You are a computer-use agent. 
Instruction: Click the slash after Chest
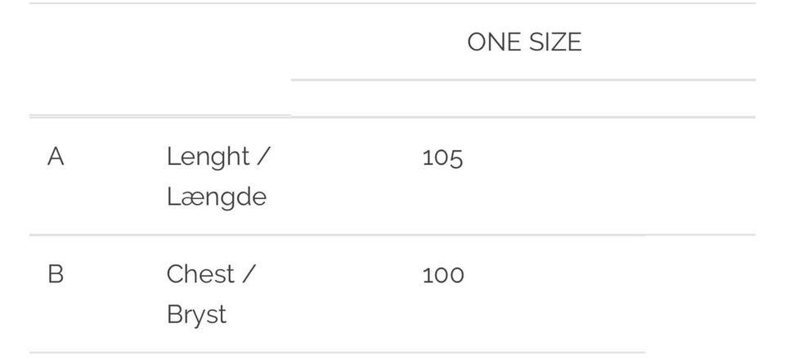coord(248,274)
